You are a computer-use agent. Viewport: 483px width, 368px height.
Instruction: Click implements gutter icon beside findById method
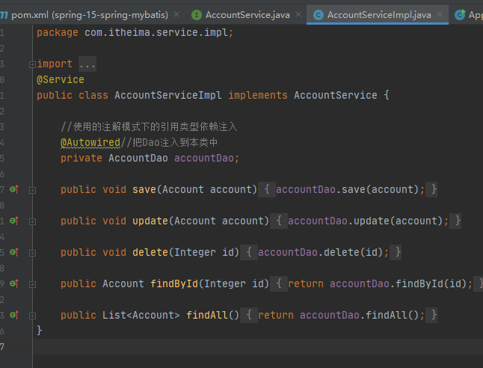pos(13,284)
